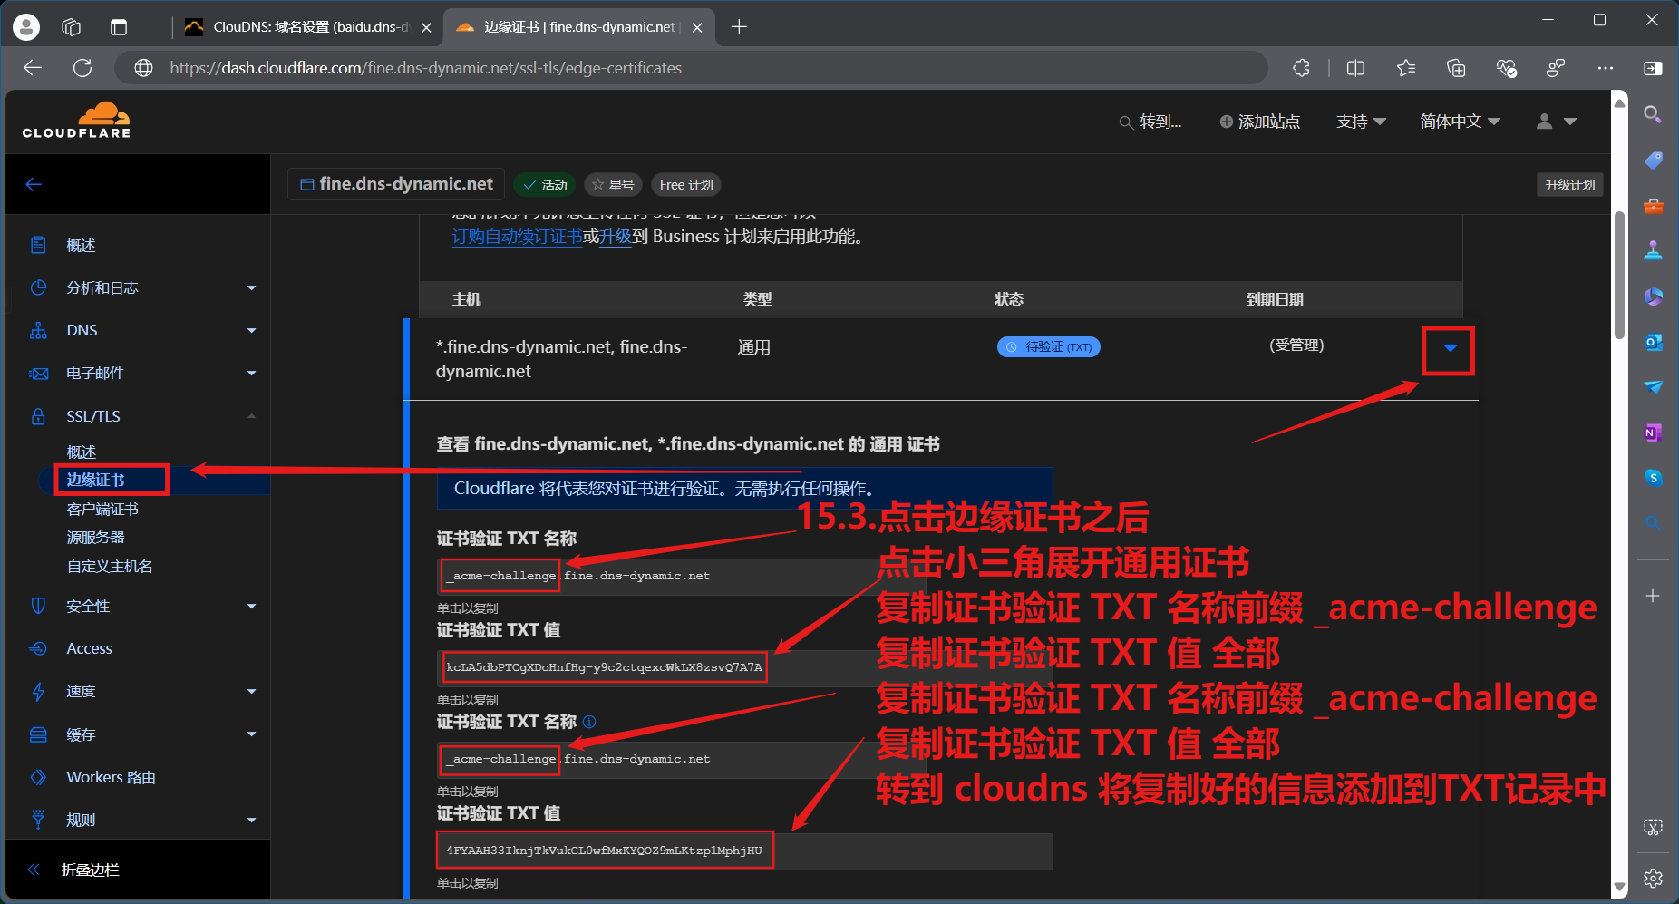
Task: Open the browser profile avatar
Action: [26, 27]
